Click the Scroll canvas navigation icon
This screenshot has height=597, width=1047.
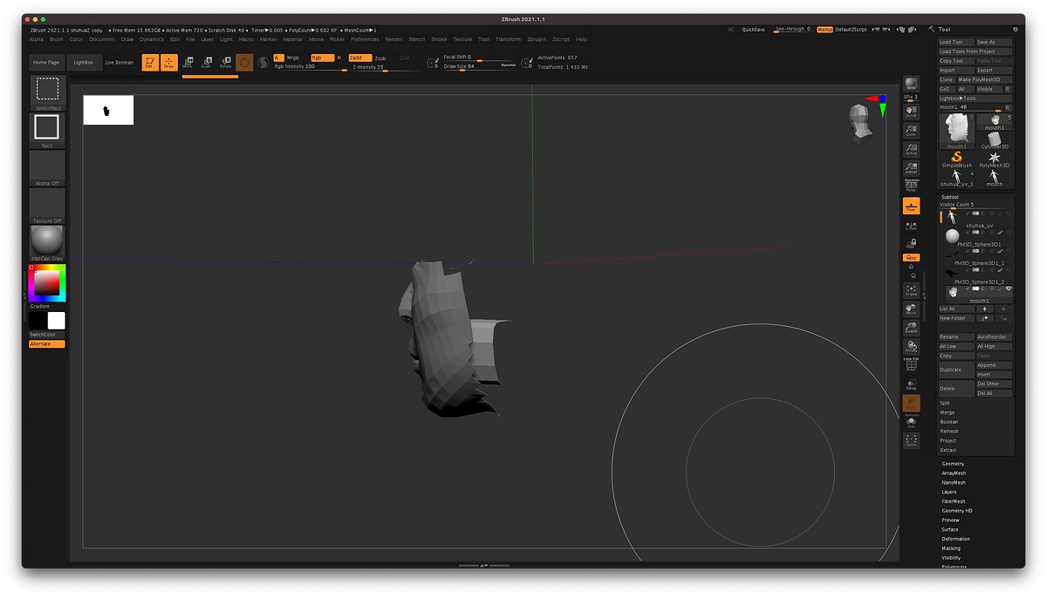911,111
